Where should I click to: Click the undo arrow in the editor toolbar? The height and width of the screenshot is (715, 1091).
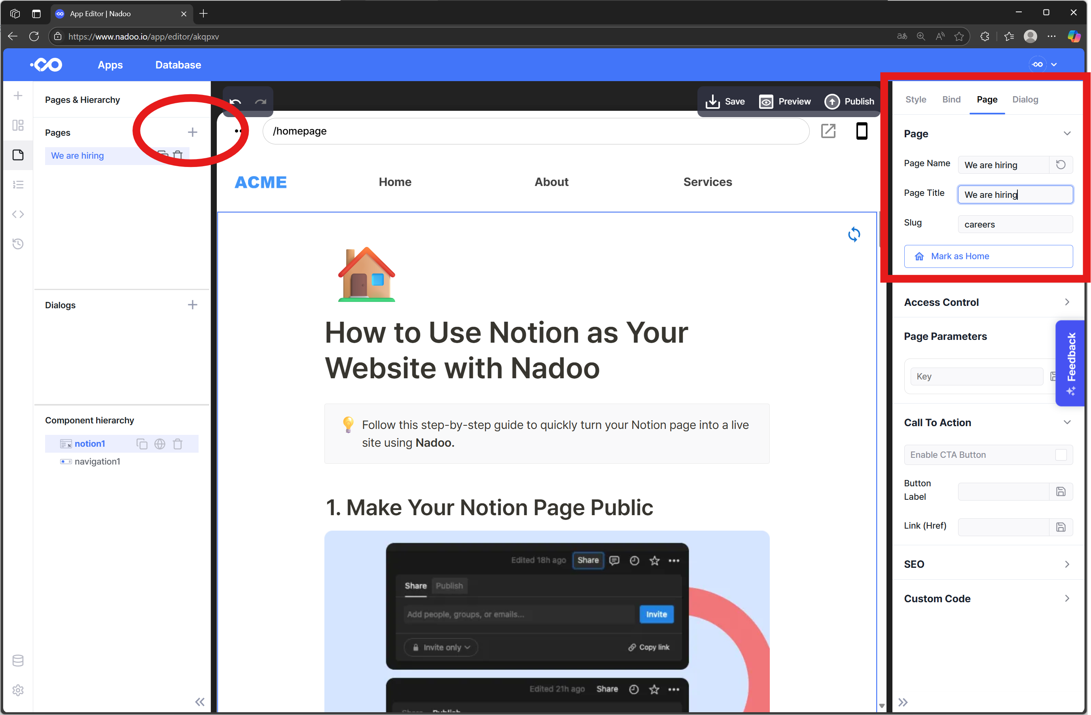pyautogui.click(x=235, y=102)
